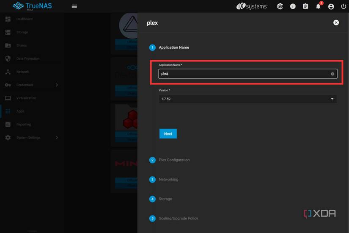This screenshot has height=233, width=349.
Task: Toggle the hamburger sidebar menu
Action: [x=74, y=6]
